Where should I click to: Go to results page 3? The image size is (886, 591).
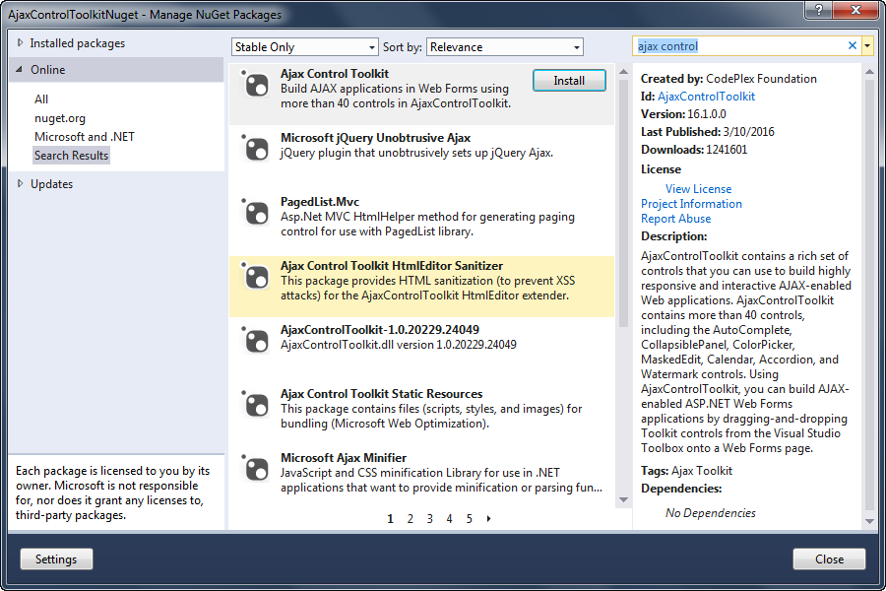tap(429, 519)
